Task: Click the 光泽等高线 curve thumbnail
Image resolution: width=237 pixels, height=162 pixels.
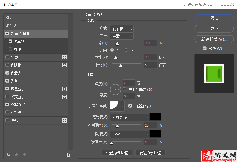Action: [116, 106]
